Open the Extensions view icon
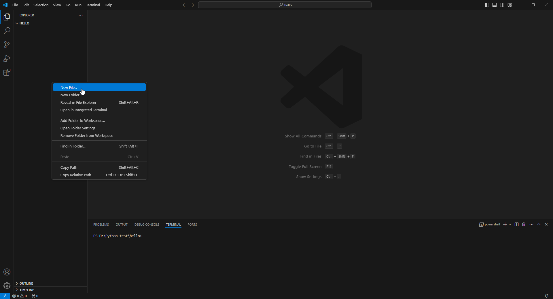 [x=7, y=72]
